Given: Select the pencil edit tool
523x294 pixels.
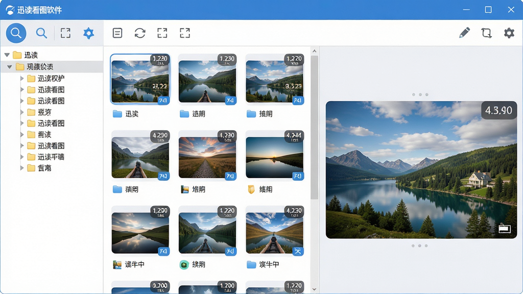Looking at the screenshot, I should (465, 33).
